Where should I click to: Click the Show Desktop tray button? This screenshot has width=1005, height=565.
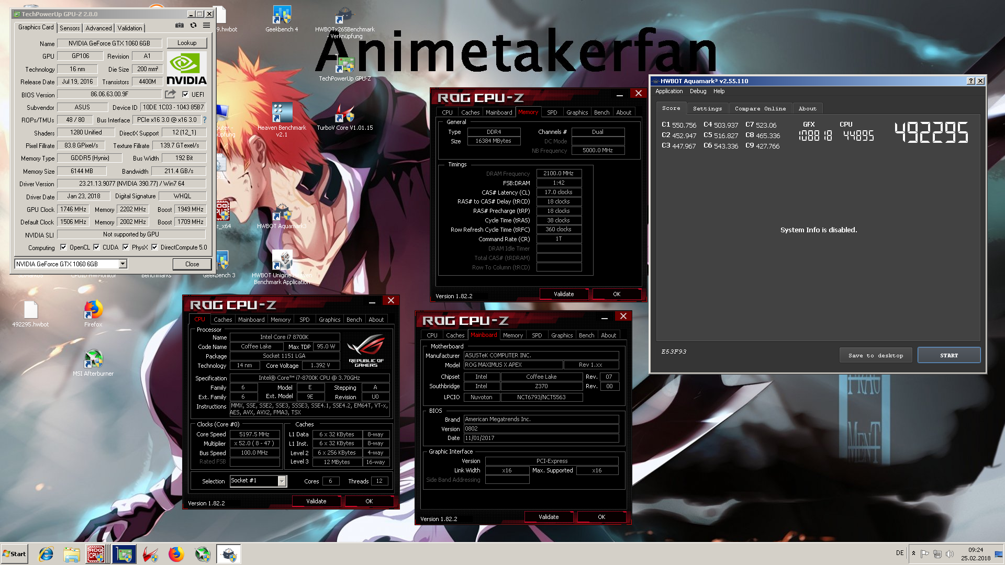pos(1000,554)
